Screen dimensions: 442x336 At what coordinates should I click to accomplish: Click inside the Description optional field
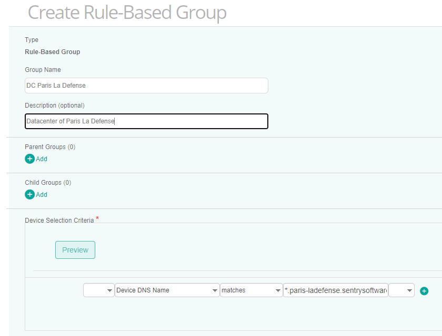pyautogui.click(x=146, y=121)
